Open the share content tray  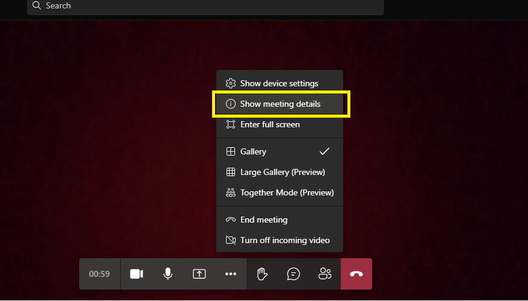click(199, 274)
